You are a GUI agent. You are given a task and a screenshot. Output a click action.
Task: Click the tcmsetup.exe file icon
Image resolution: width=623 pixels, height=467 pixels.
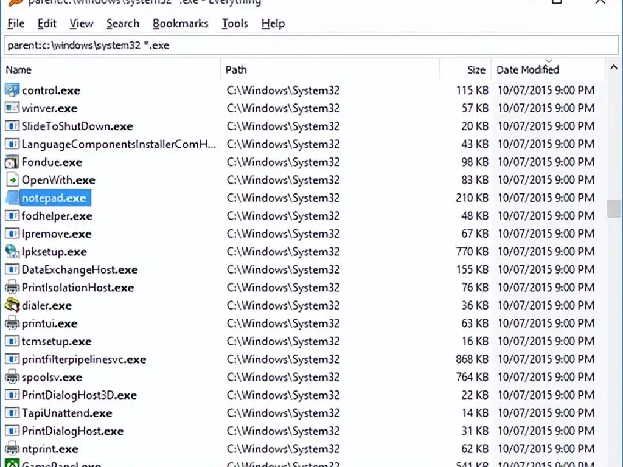coord(12,341)
